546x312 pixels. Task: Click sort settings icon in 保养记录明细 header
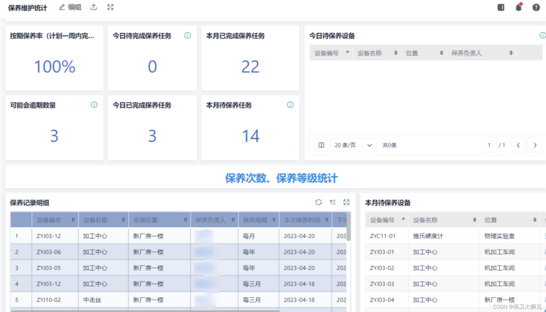click(x=333, y=202)
